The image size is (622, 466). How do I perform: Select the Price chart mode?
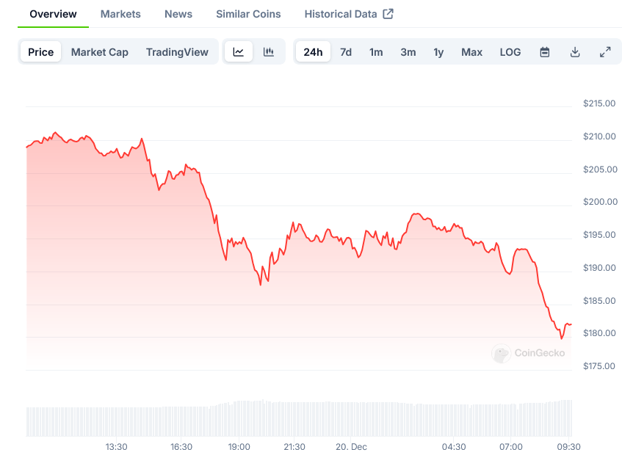tap(41, 52)
